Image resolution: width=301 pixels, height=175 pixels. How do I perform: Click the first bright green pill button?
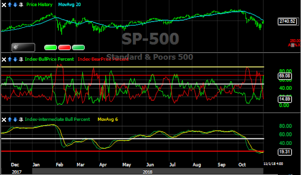click(x=50, y=48)
